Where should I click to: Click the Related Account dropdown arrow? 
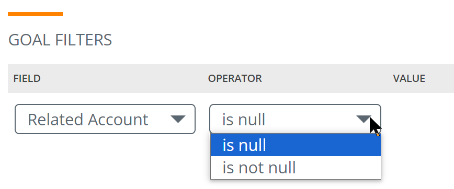pos(178,119)
